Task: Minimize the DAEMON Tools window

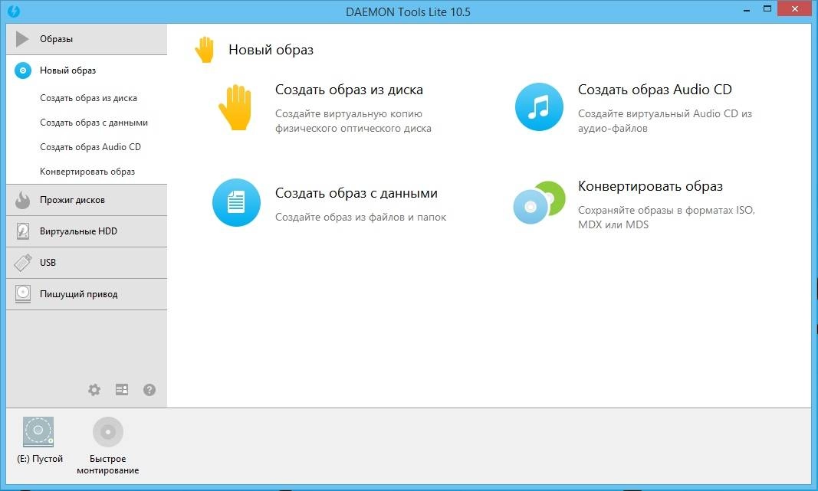Action: point(747,9)
